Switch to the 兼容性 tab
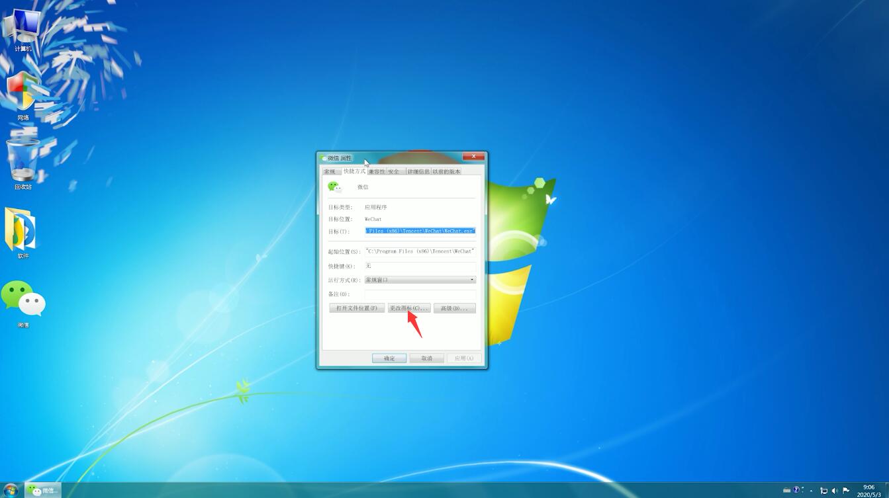The image size is (889, 498). 377,171
